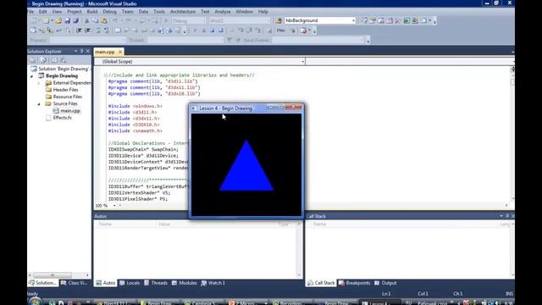Toggle Hex display button

click(x=280, y=30)
